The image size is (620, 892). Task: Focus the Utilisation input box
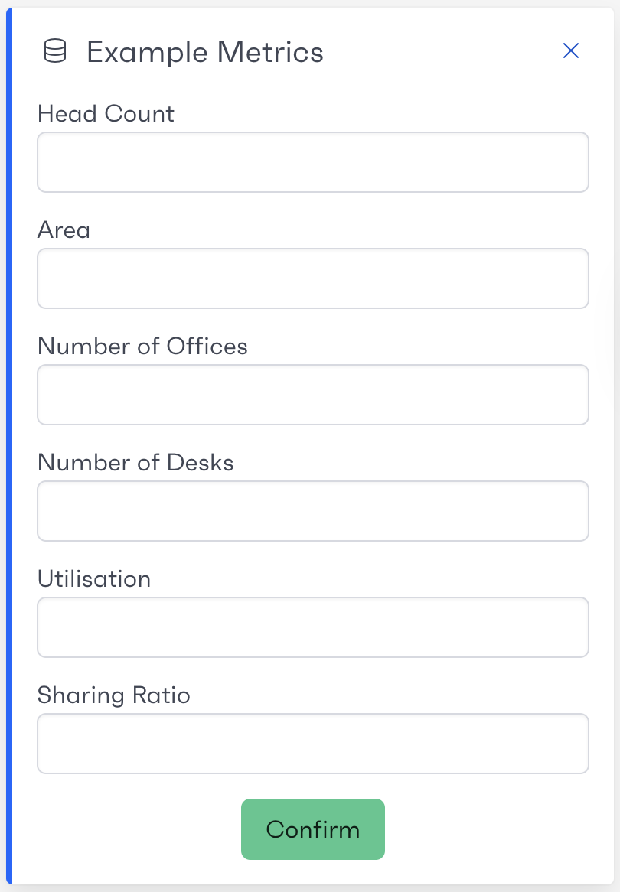(312, 627)
